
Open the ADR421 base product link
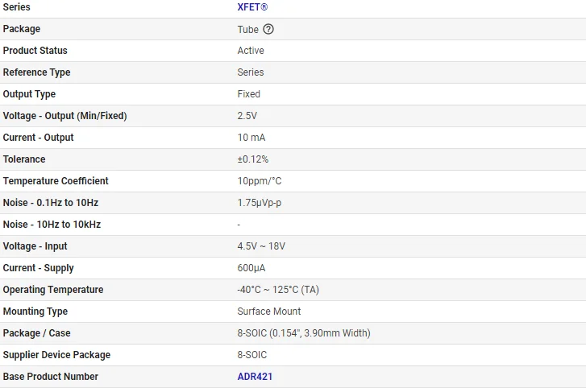click(255, 377)
